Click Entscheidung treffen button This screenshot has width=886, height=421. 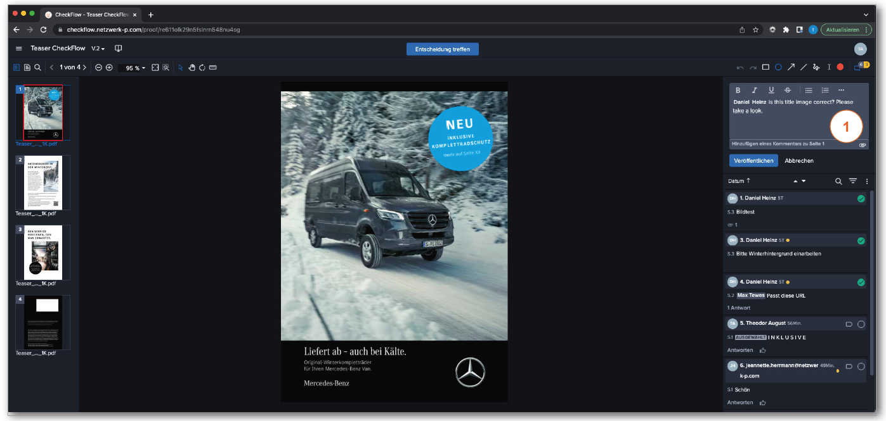[x=443, y=49]
